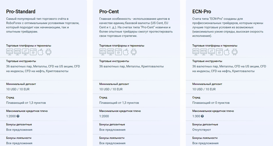This screenshot has height=146, width=273.
Task: Click the MT5 icon under ECN-Pro
Action: (204, 52)
